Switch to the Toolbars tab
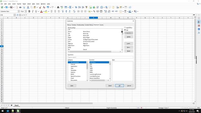Screen dimensions: 201x113 coord(74,25)
